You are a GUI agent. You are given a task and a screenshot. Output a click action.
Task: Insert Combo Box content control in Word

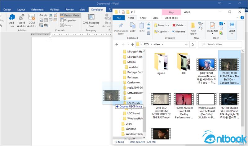point(46,20)
